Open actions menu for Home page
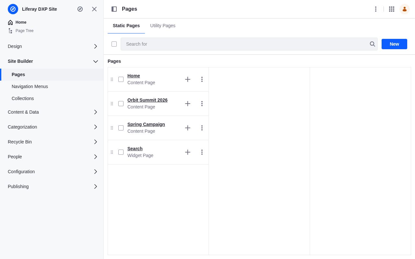Viewport: 415px width, 259px height. (x=202, y=79)
